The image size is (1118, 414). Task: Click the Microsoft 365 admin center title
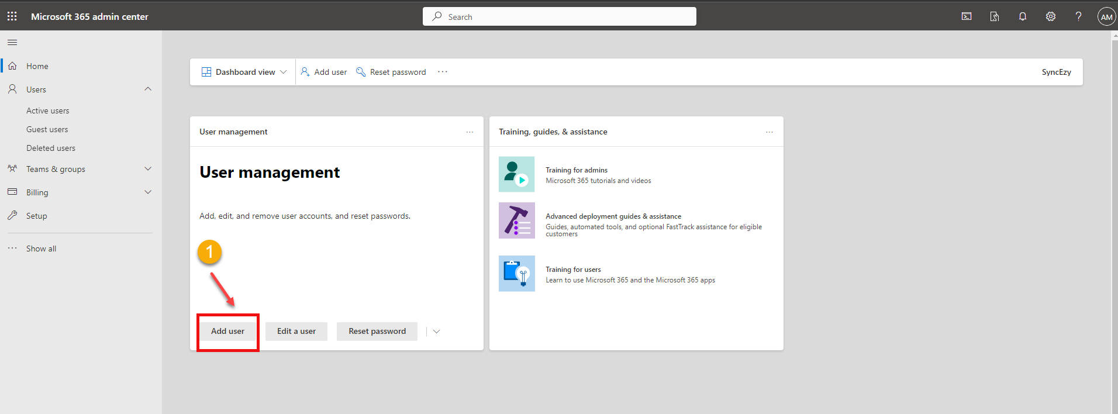[x=89, y=16]
